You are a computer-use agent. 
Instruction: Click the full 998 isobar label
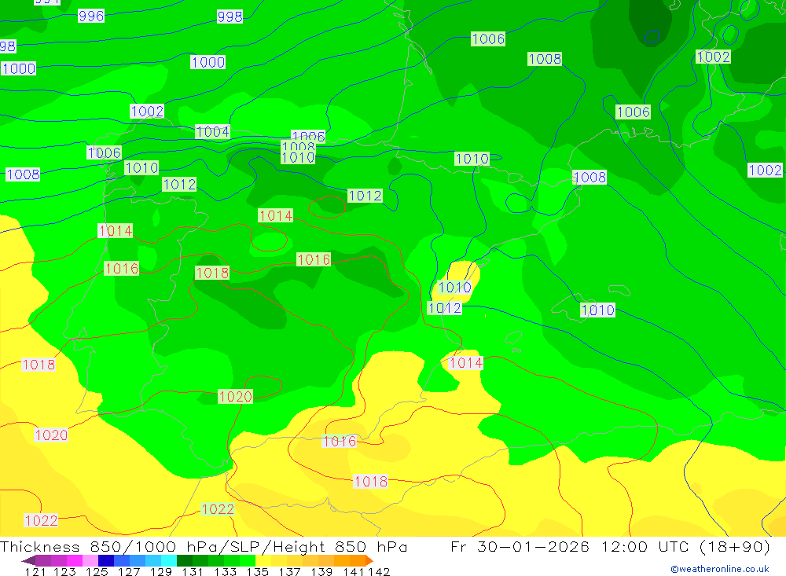click(x=230, y=17)
